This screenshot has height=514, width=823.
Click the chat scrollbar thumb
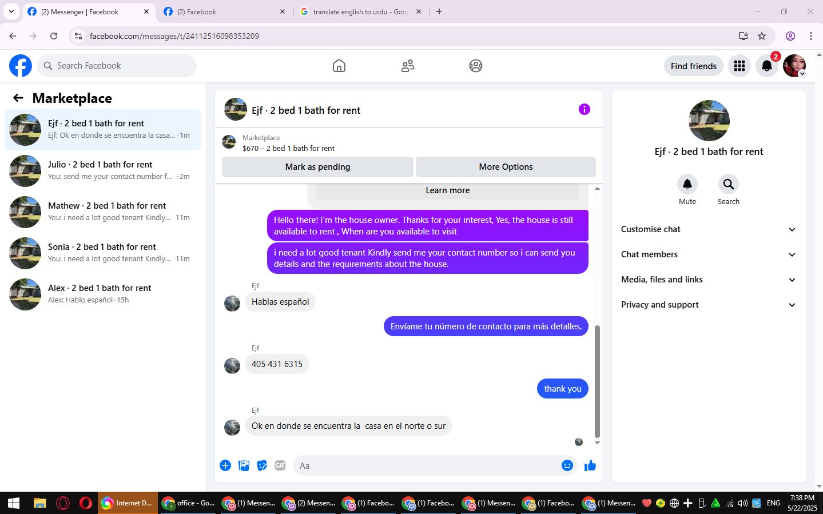coord(597,381)
